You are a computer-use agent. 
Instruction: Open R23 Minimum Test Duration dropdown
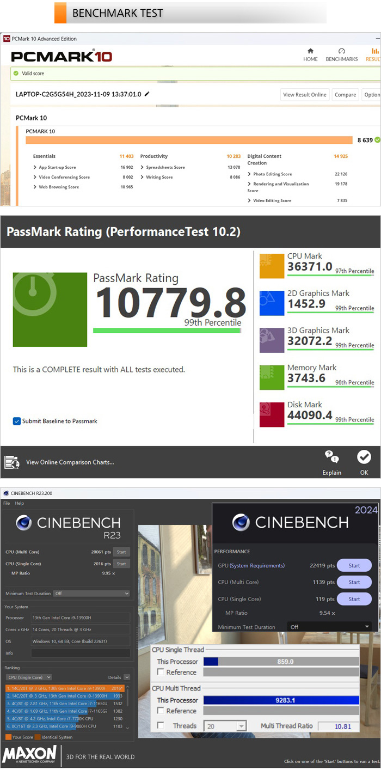click(91, 593)
